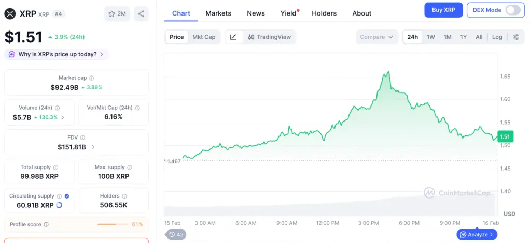This screenshot has width=531, height=243.
Task: Toggle the Log scale option
Action: tap(497, 37)
